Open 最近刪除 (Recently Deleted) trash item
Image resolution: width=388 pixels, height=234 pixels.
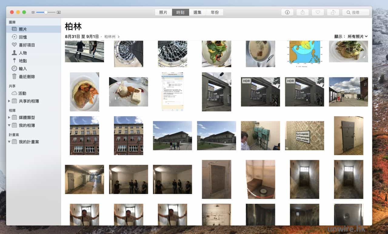(x=27, y=76)
